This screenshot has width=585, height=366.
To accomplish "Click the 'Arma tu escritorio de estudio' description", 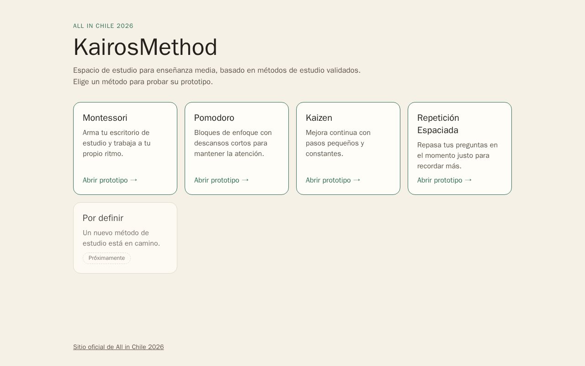I will pyautogui.click(x=117, y=143).
